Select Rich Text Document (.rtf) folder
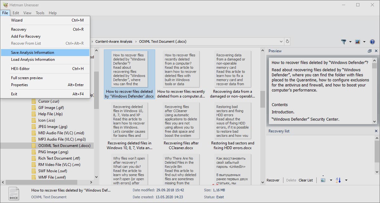This screenshot has width=380, height=203. tap(59, 158)
